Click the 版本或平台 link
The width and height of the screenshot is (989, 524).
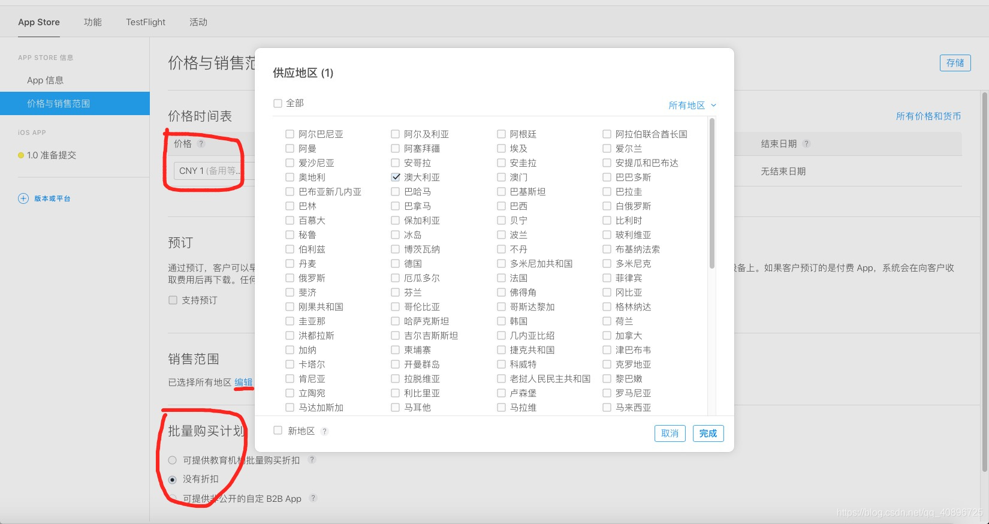point(52,198)
